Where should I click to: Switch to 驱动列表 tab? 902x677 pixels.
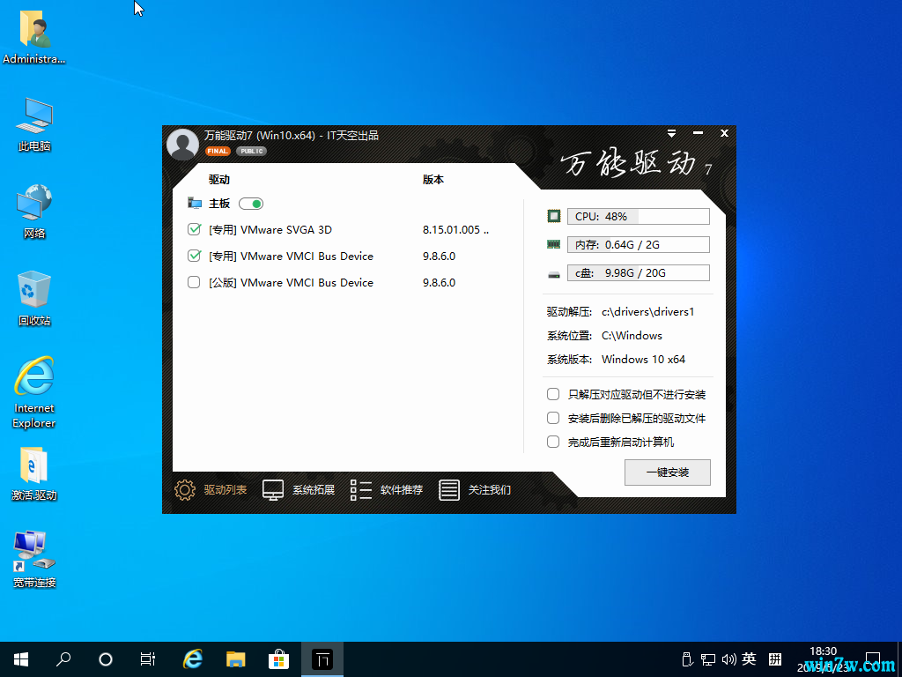pyautogui.click(x=211, y=490)
